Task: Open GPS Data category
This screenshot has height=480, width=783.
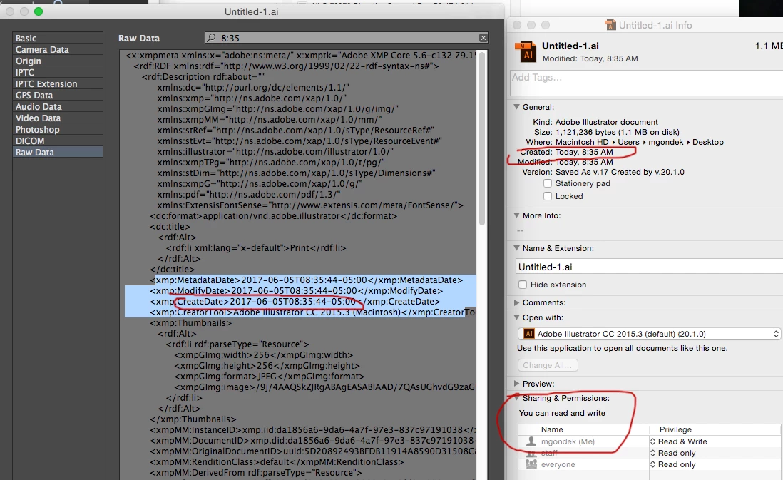Action: [58, 95]
